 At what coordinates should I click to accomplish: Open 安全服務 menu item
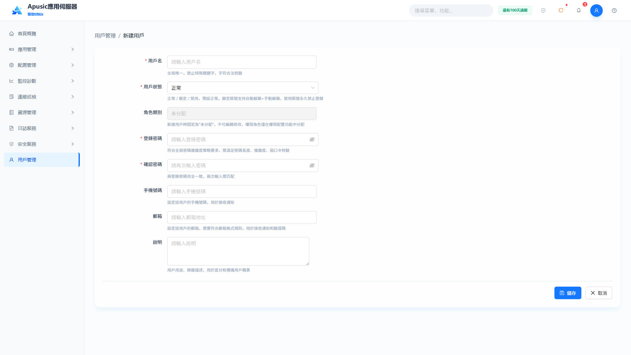coord(42,144)
